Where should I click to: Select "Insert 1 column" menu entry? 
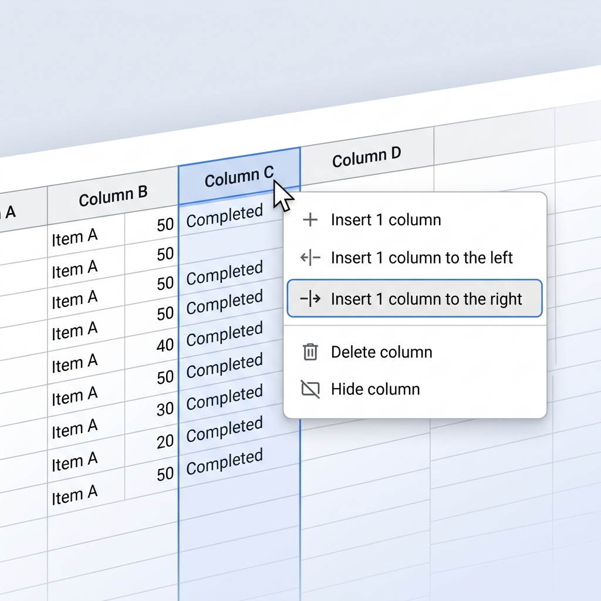coord(415,220)
